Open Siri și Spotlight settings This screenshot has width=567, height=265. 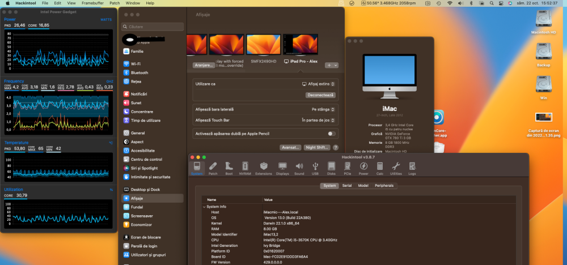152,168
